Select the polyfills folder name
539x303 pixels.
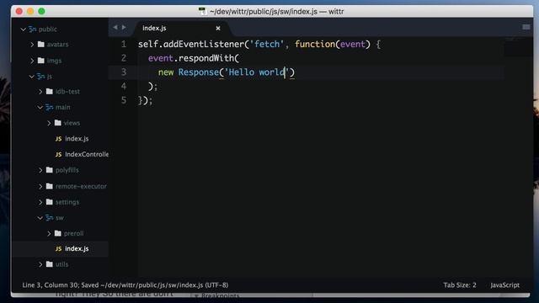[x=67, y=170]
